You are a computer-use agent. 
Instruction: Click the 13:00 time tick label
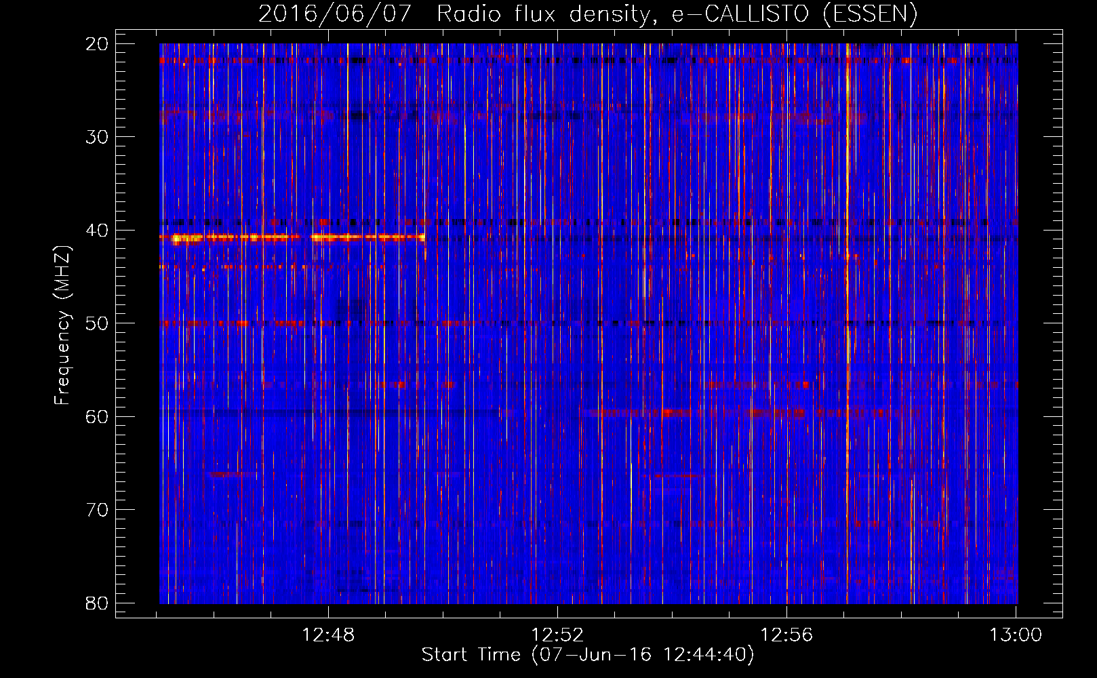tap(1016, 635)
